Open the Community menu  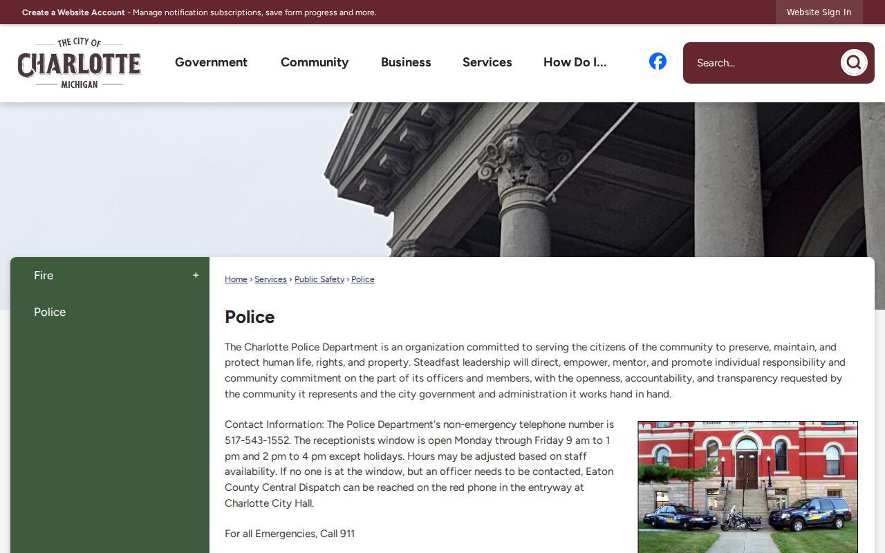coord(315,62)
